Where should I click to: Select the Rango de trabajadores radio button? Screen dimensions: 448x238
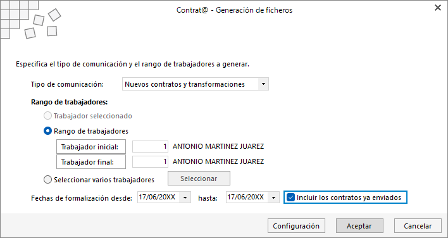[x=47, y=131]
